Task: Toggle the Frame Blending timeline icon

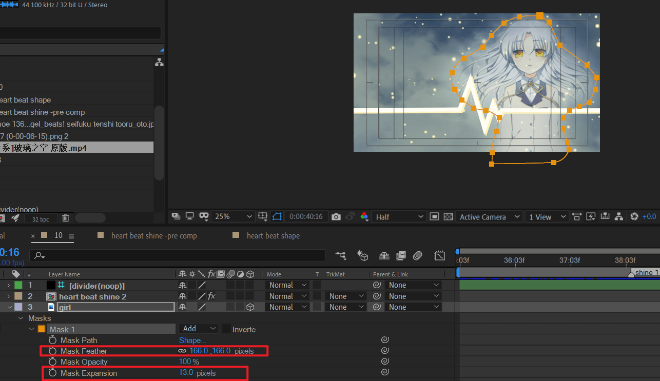Action: (401, 255)
